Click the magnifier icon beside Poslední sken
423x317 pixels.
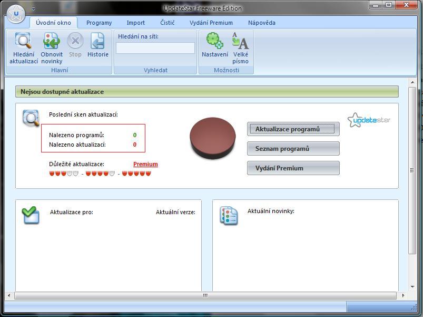point(31,118)
